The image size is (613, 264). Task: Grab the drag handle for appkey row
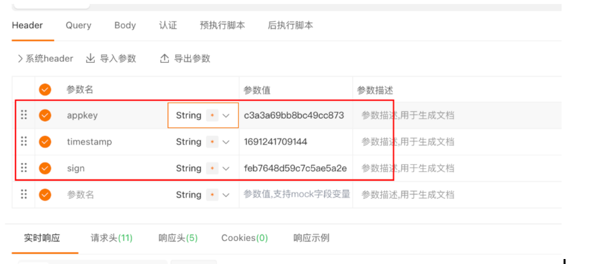24,115
